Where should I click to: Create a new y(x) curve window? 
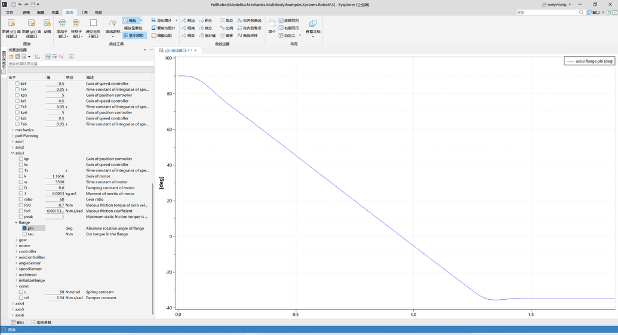[x=32, y=29]
